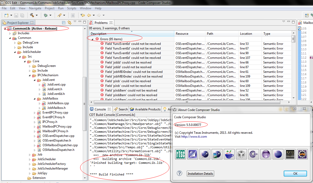Open the Back history dropdown arrow
Image resolution: width=313 pixels, height=183 pixels.
[x=93, y=15]
